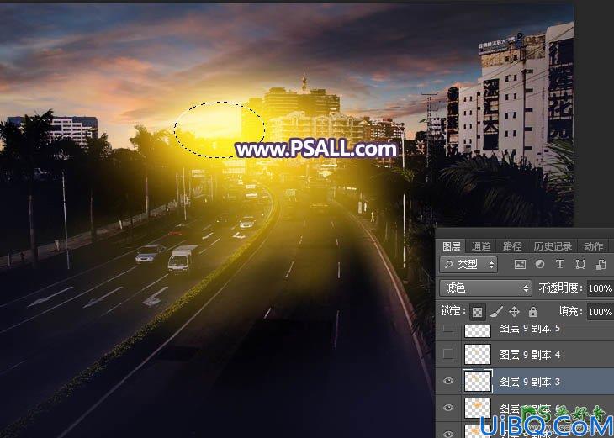This screenshot has width=614, height=438.
Task: Open the 通道 (Channels) tab
Action: pyautogui.click(x=481, y=246)
